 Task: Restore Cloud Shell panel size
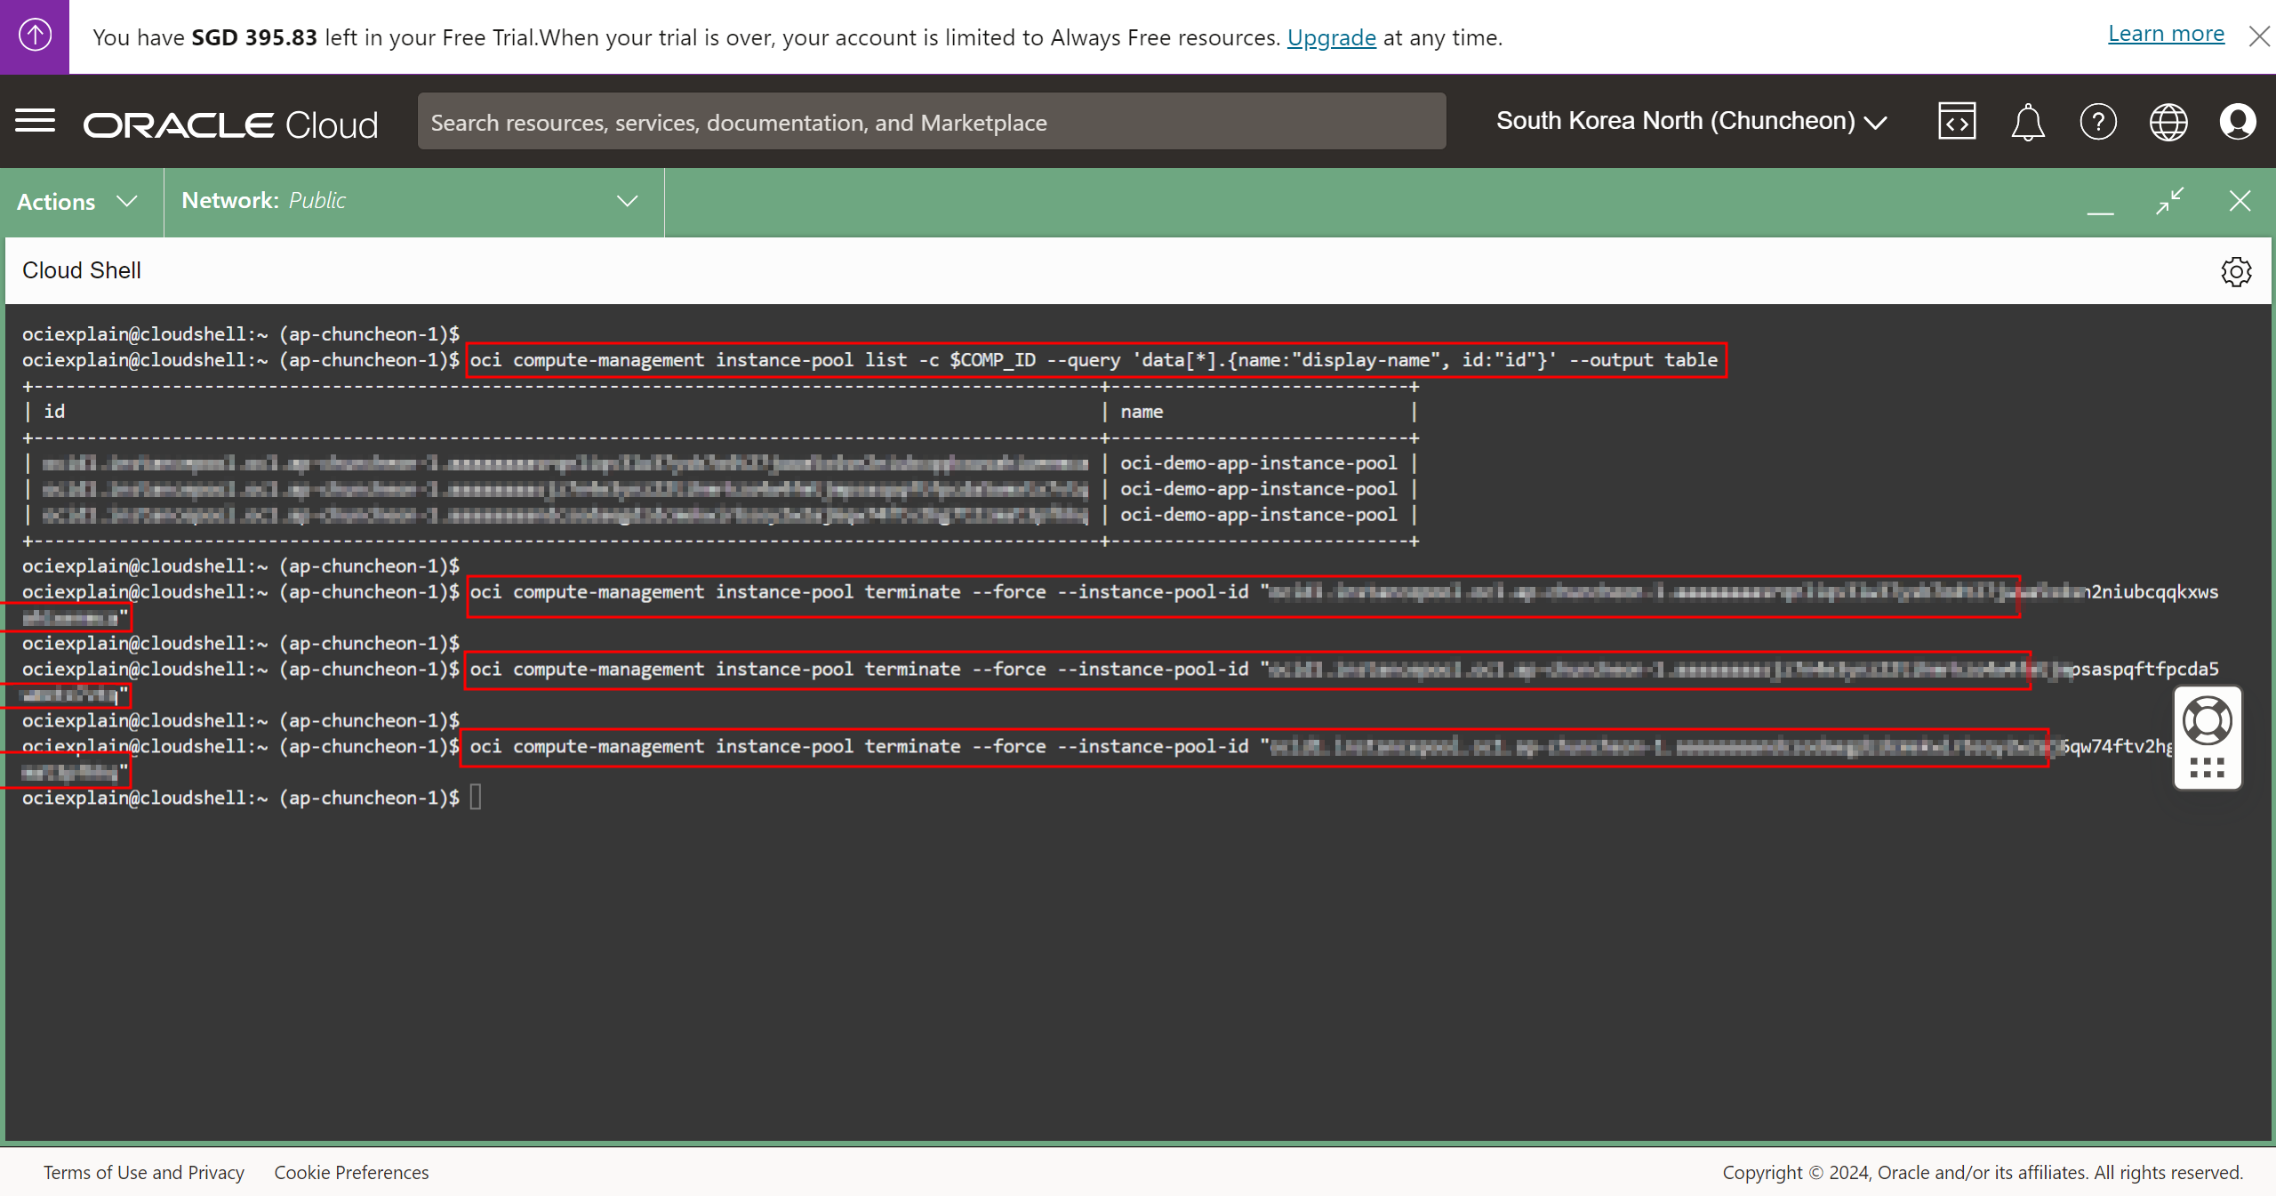pos(2169,201)
